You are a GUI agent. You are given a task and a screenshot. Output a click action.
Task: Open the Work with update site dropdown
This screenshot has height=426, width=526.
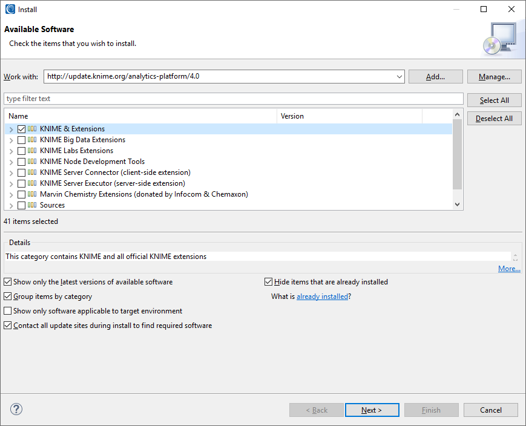(399, 76)
